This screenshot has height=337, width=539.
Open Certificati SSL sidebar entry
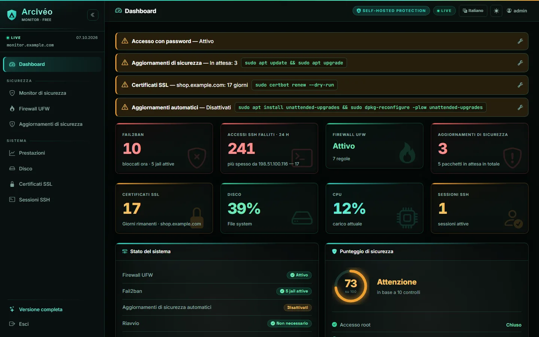coord(52,184)
